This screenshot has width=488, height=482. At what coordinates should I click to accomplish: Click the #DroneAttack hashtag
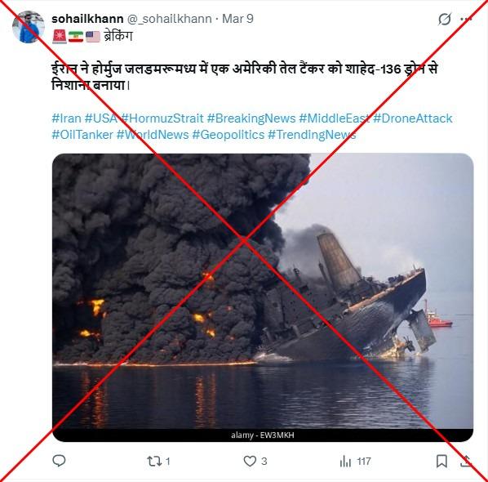[413, 118]
